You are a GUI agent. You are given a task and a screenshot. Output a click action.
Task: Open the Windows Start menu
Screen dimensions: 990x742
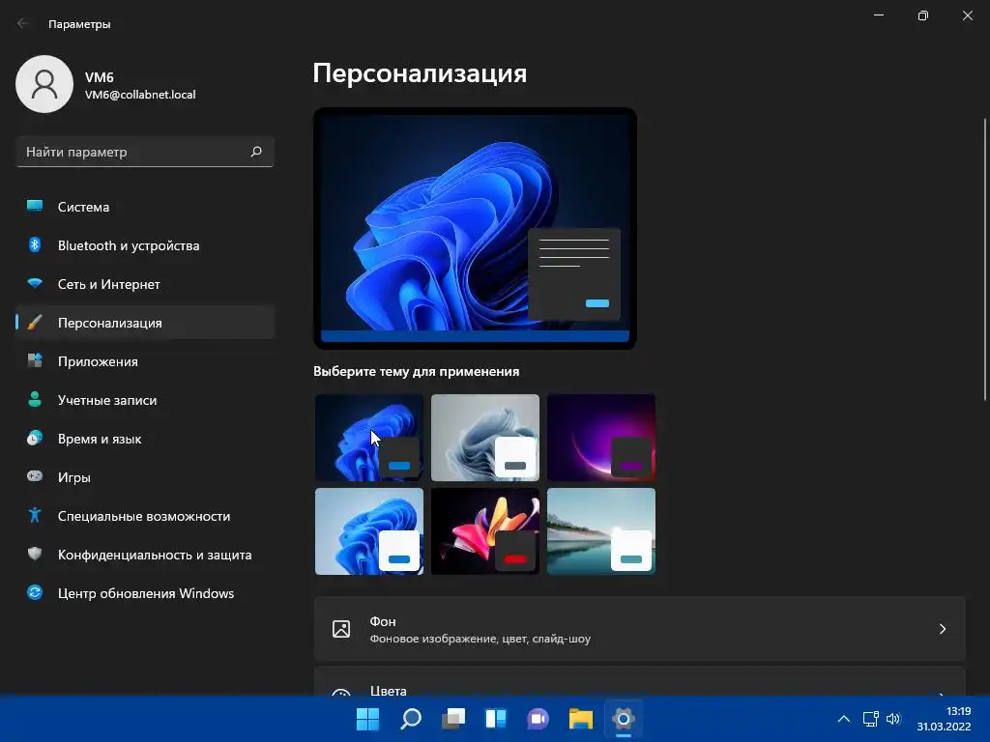pos(367,718)
